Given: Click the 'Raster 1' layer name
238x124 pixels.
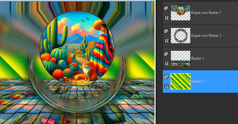Looking at the screenshot, I should 197,58.
